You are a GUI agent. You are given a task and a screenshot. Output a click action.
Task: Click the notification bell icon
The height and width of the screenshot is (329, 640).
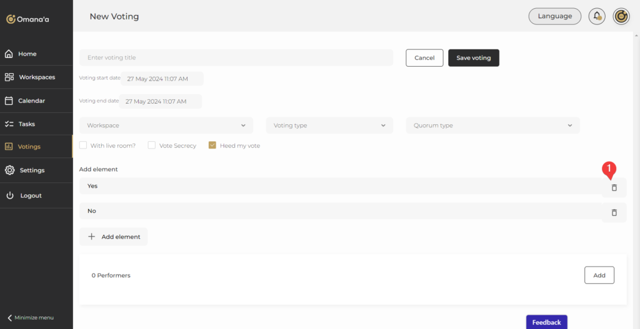[x=597, y=16]
